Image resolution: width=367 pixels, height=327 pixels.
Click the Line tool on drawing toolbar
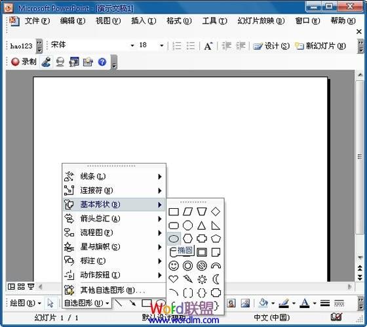[x=119, y=303]
